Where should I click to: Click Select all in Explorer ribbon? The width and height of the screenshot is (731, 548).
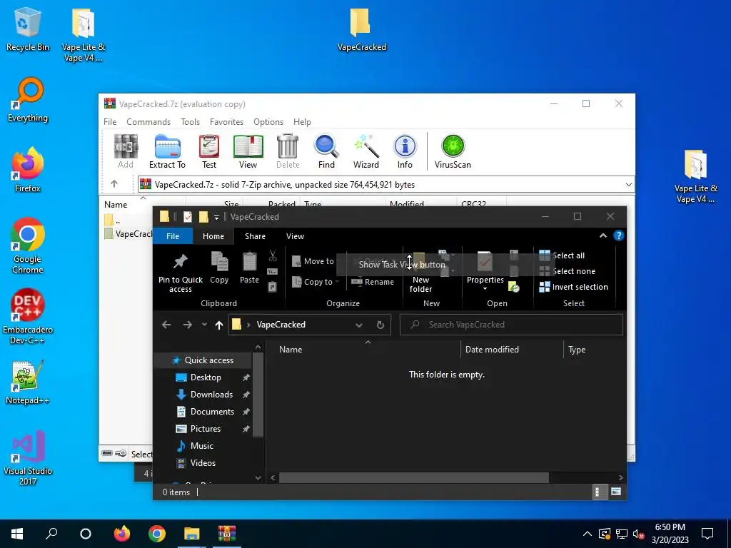(x=562, y=255)
